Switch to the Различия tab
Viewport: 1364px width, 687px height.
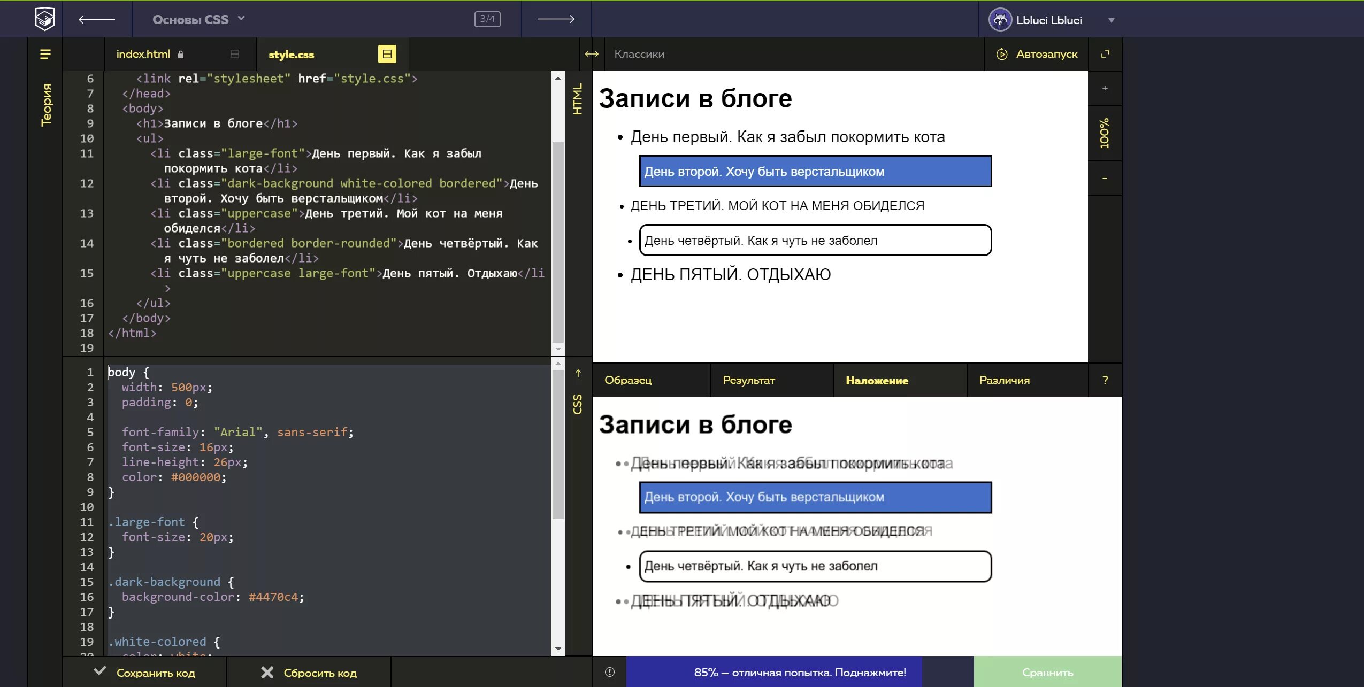1004,380
